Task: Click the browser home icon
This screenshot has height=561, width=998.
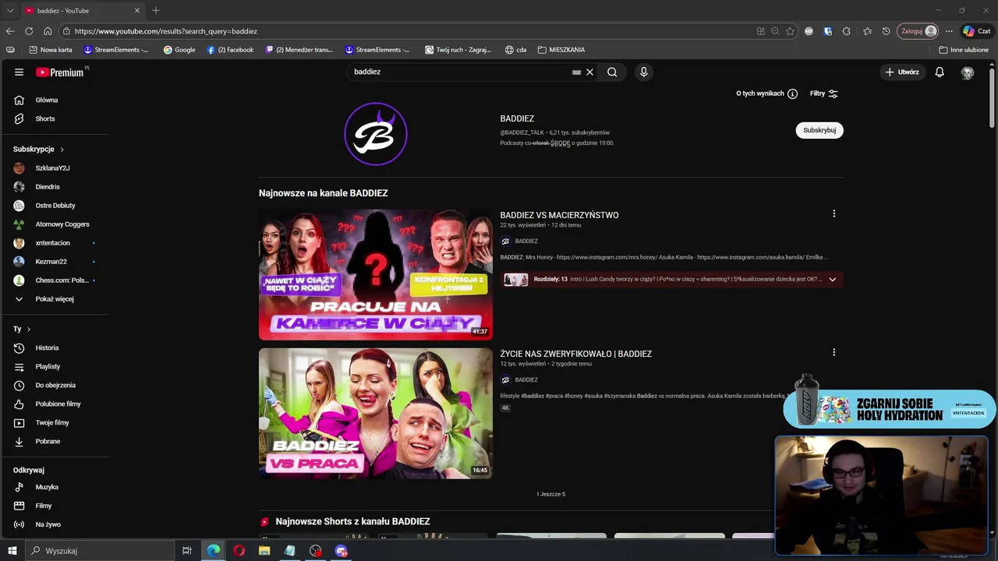Action: pyautogui.click(x=48, y=31)
